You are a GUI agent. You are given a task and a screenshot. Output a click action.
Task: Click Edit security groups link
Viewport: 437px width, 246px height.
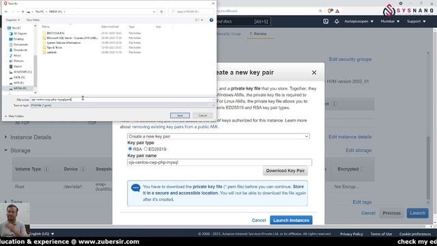pos(350,59)
